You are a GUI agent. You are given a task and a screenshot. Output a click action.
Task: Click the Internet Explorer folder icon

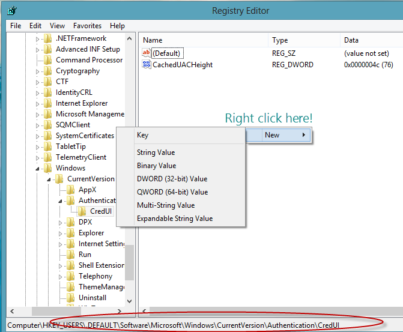click(48, 103)
